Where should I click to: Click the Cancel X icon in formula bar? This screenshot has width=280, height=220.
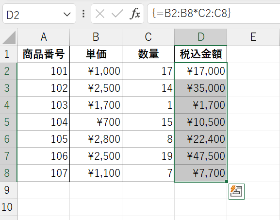point(100,14)
